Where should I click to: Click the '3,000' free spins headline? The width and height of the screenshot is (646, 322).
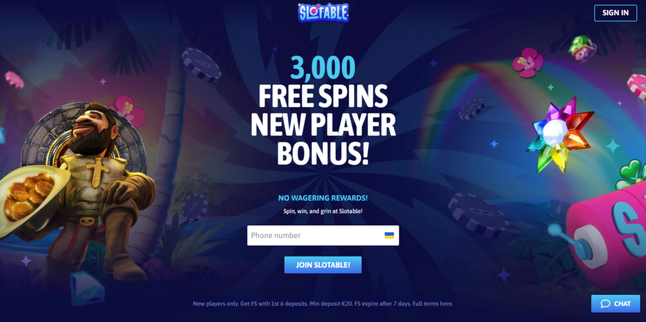pos(323,68)
